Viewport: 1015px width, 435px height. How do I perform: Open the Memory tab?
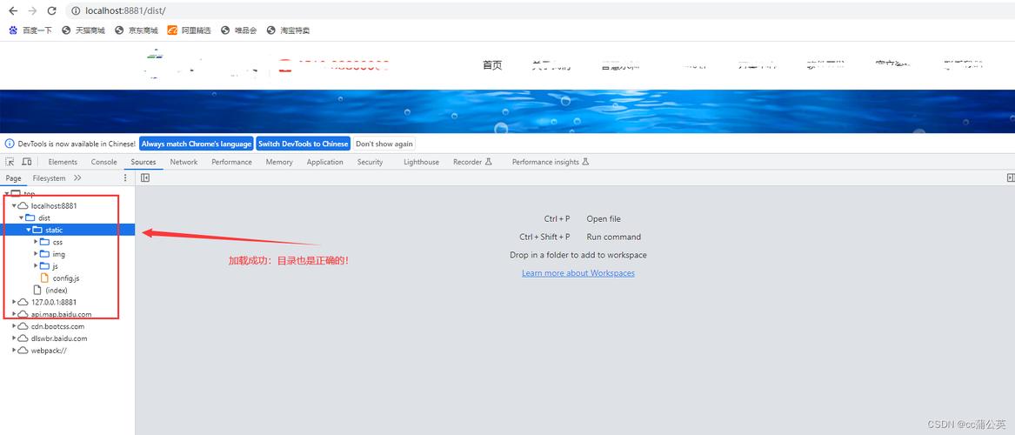pyautogui.click(x=279, y=162)
